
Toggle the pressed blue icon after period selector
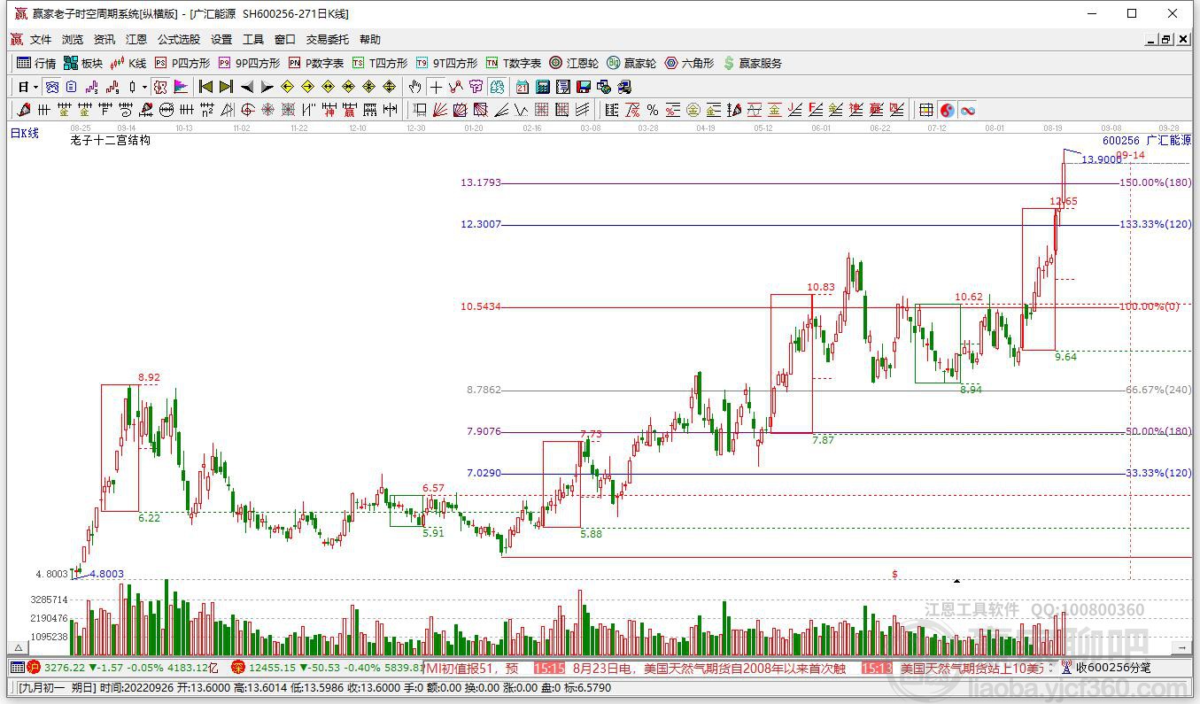[52, 87]
